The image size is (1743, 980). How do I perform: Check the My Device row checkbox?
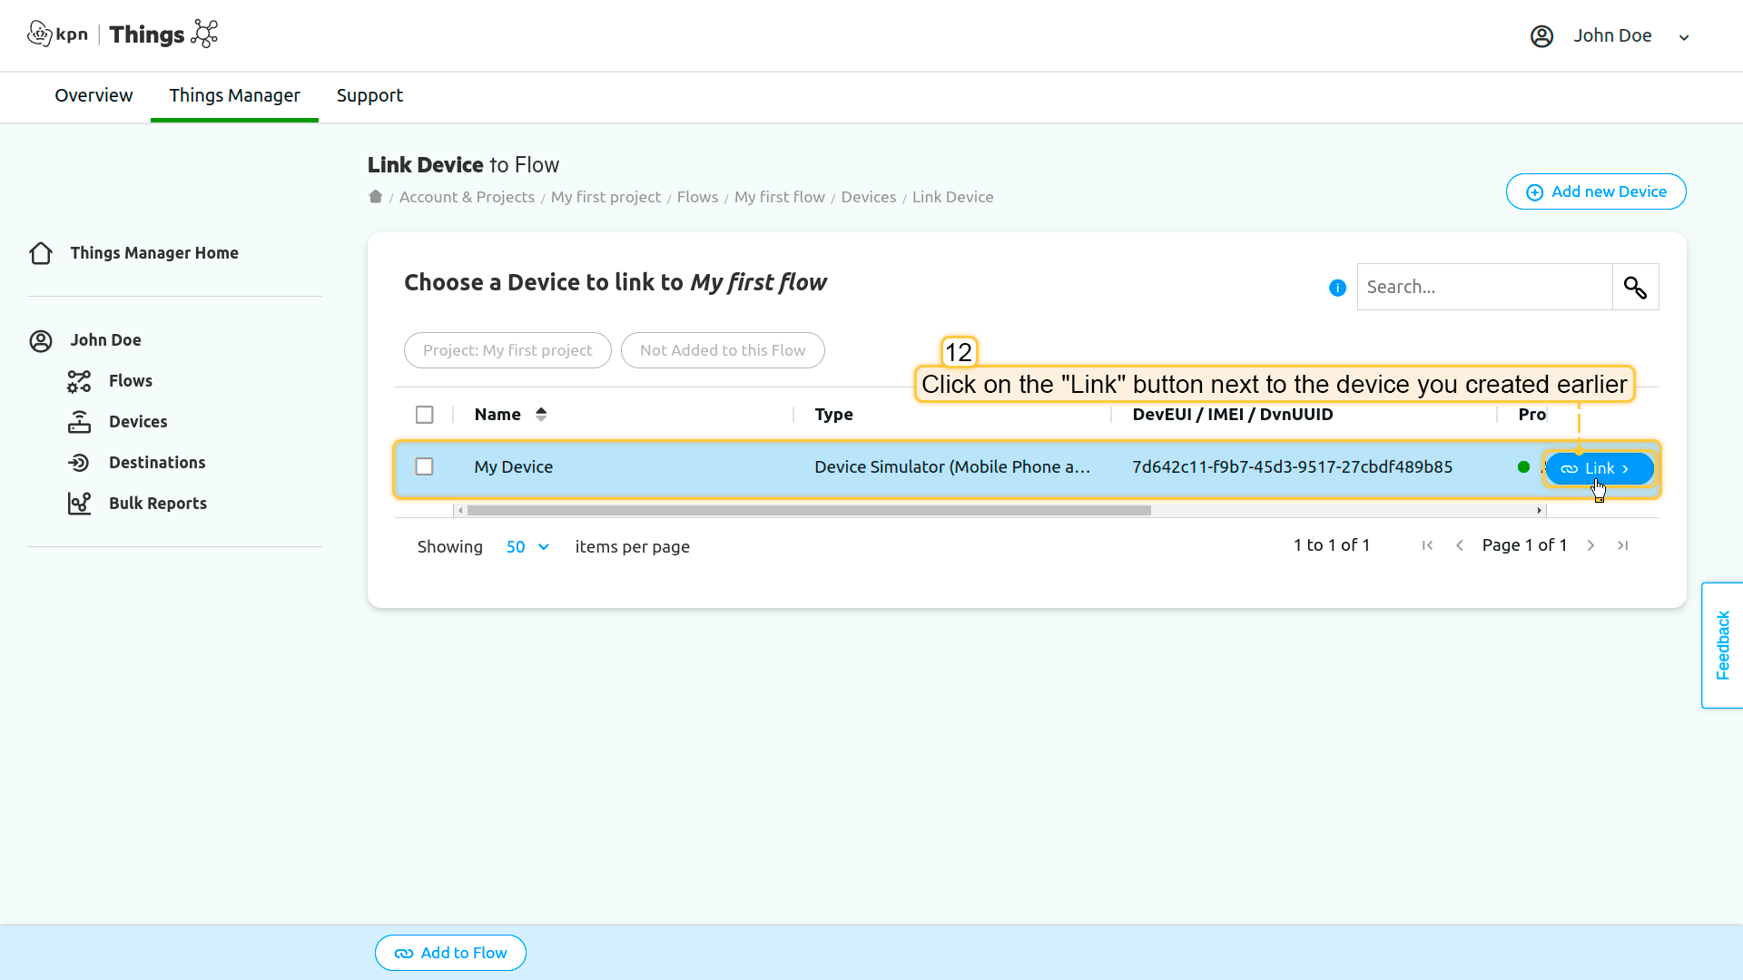tap(424, 466)
